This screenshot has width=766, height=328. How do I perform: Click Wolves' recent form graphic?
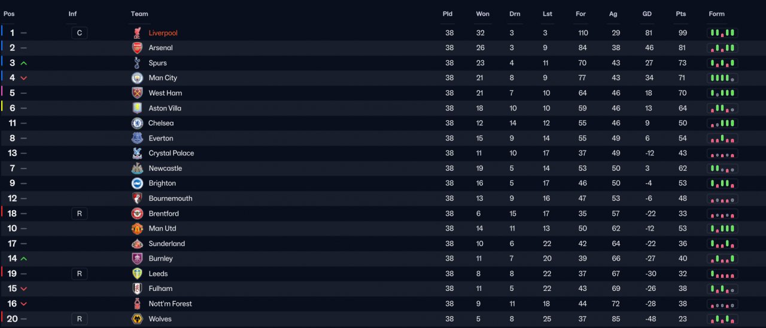[722, 318]
